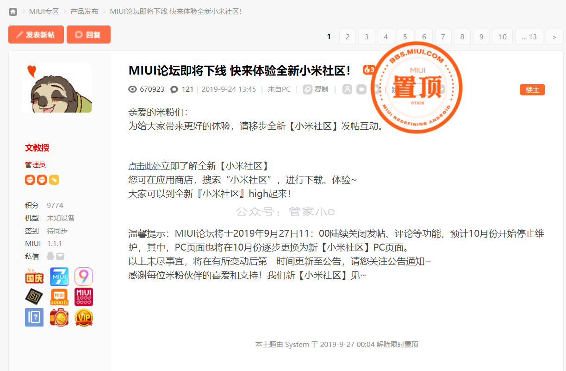Click the S1 chip badge
The height and width of the screenshot is (371, 566).
tap(34, 297)
